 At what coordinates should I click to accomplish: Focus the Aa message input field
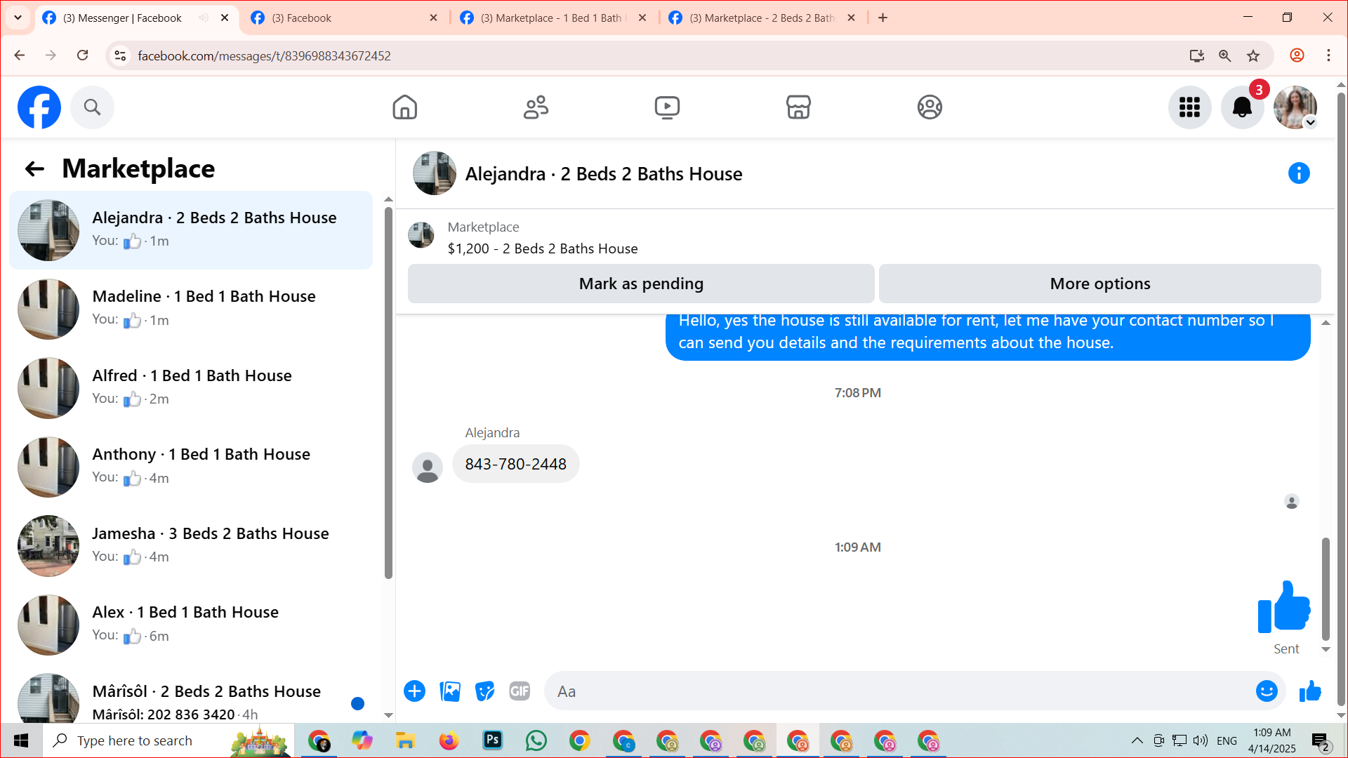(x=899, y=691)
